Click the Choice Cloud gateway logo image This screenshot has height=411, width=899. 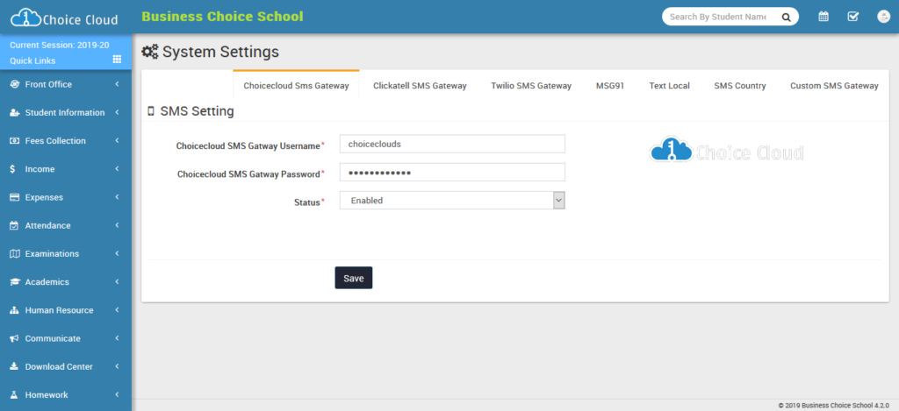coord(726,149)
